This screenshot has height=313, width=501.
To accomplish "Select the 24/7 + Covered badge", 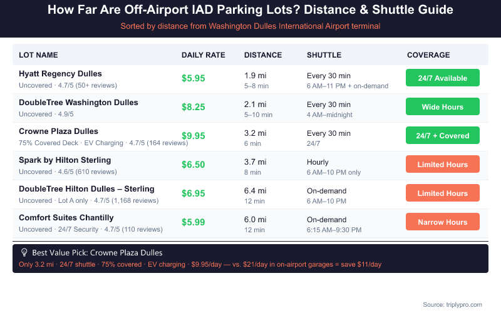I will tap(442, 135).
